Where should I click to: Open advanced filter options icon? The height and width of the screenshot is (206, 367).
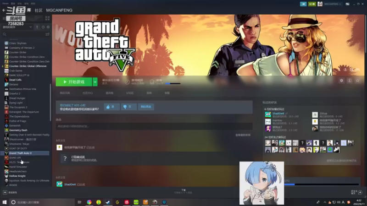click(47, 34)
